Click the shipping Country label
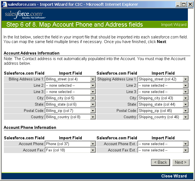 [130, 117]
